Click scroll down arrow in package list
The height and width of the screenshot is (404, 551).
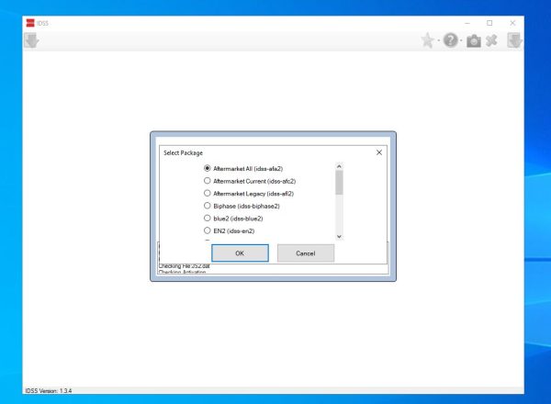point(339,236)
